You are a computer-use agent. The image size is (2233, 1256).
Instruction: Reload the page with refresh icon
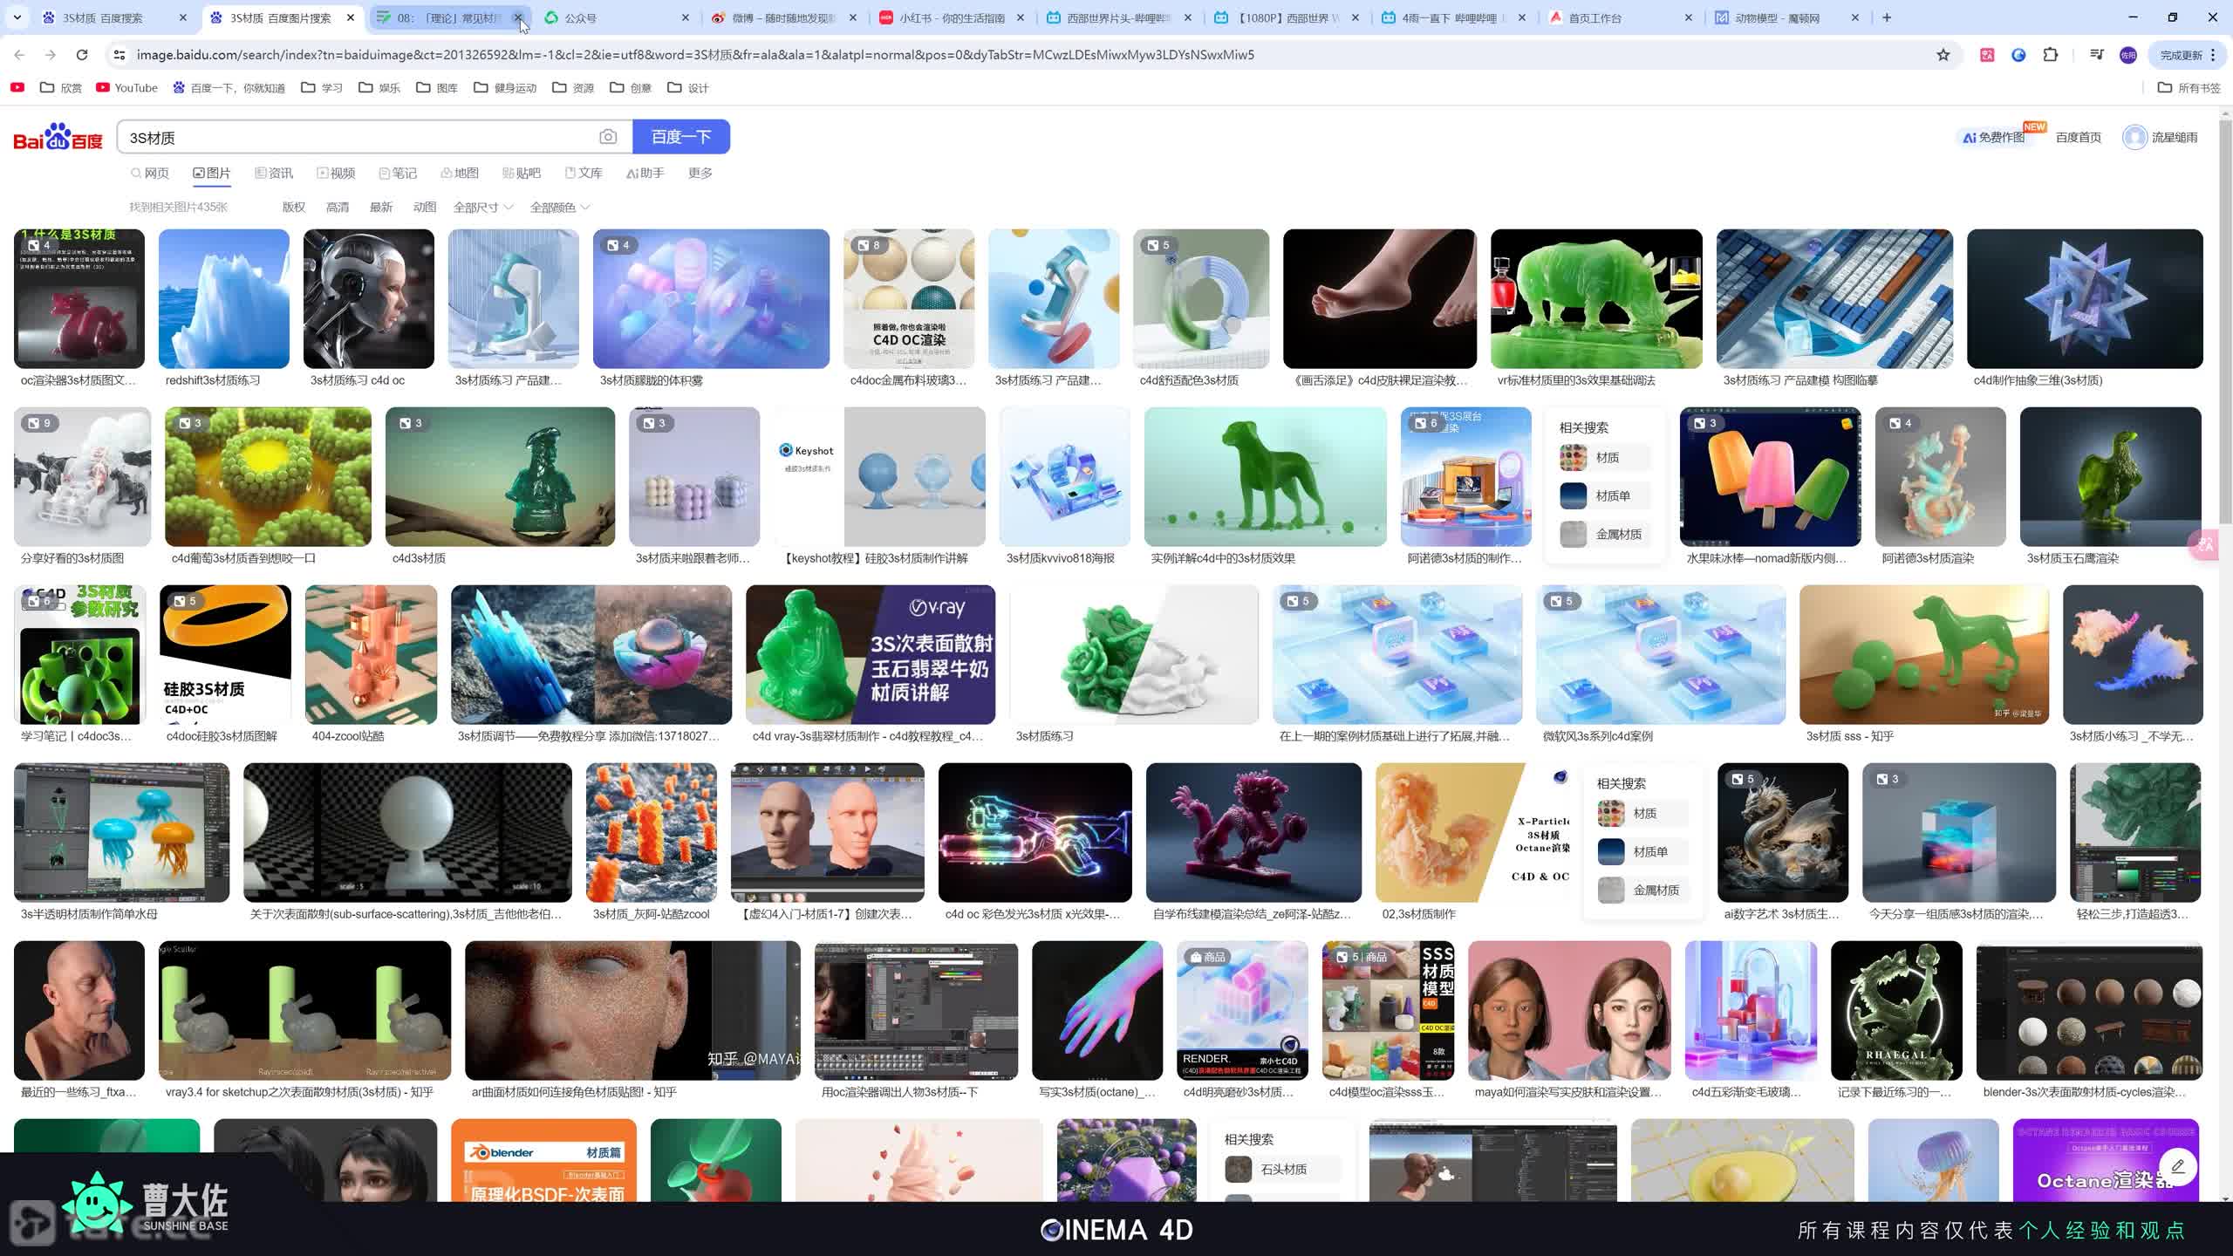click(82, 55)
